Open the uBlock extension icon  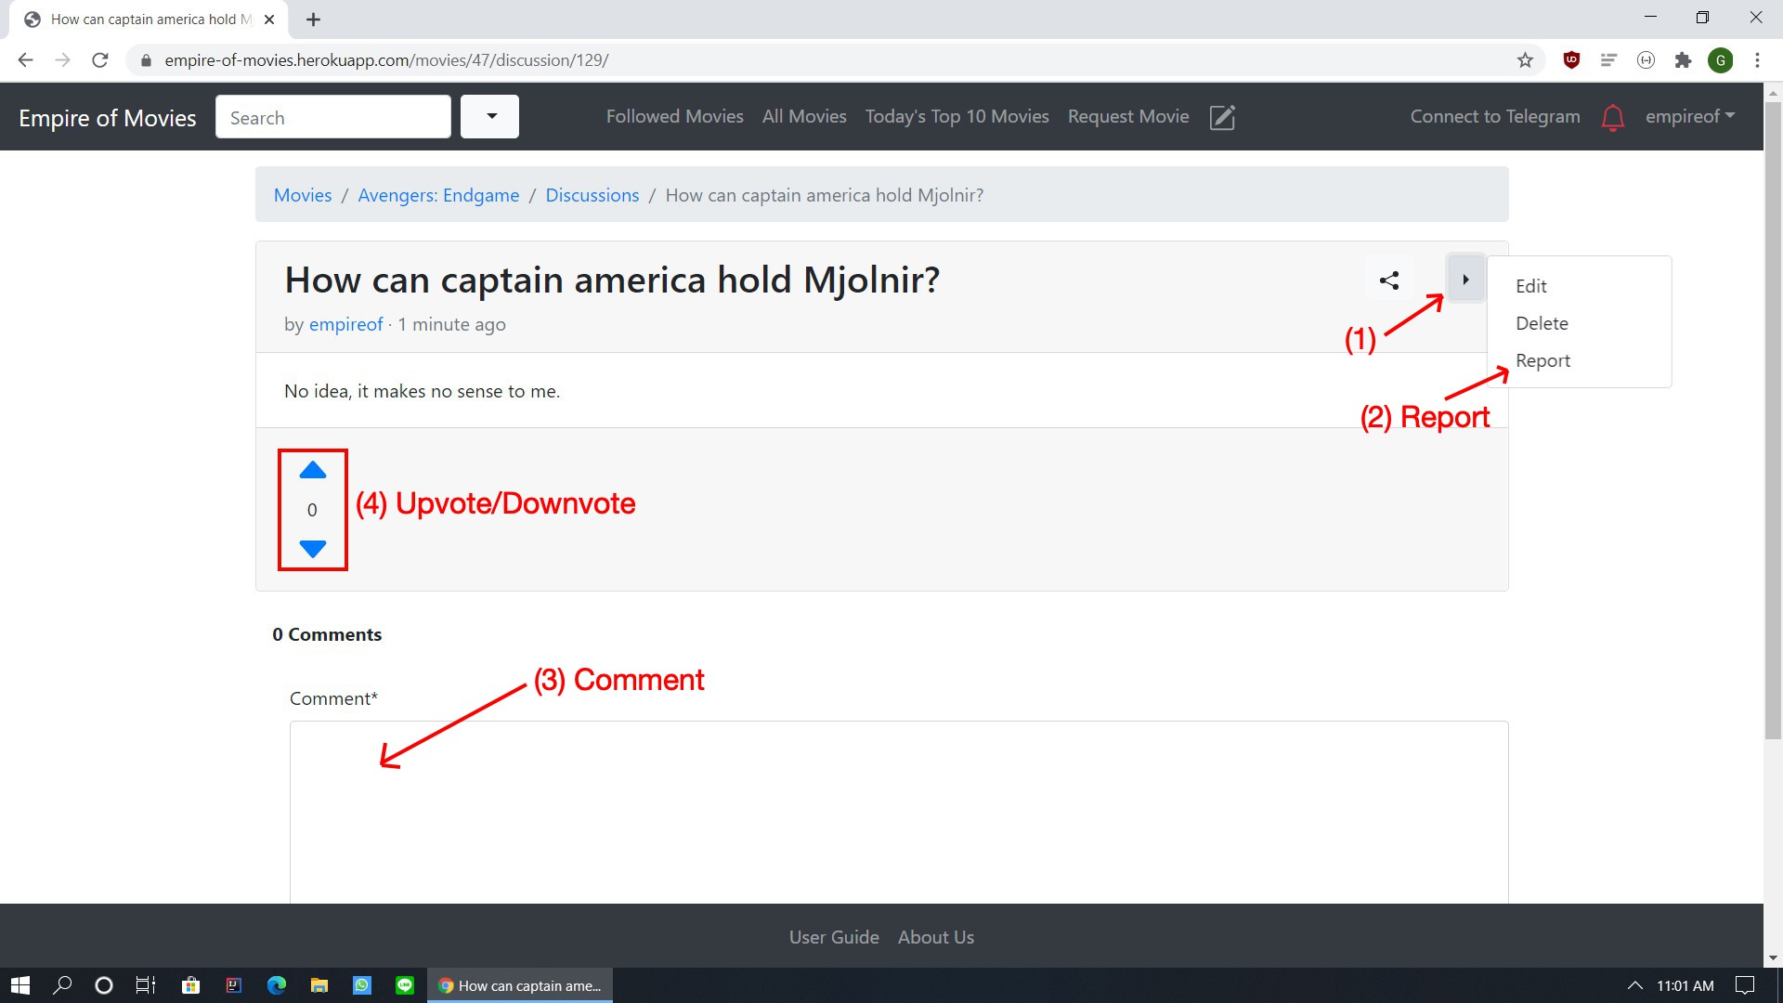[x=1571, y=60]
